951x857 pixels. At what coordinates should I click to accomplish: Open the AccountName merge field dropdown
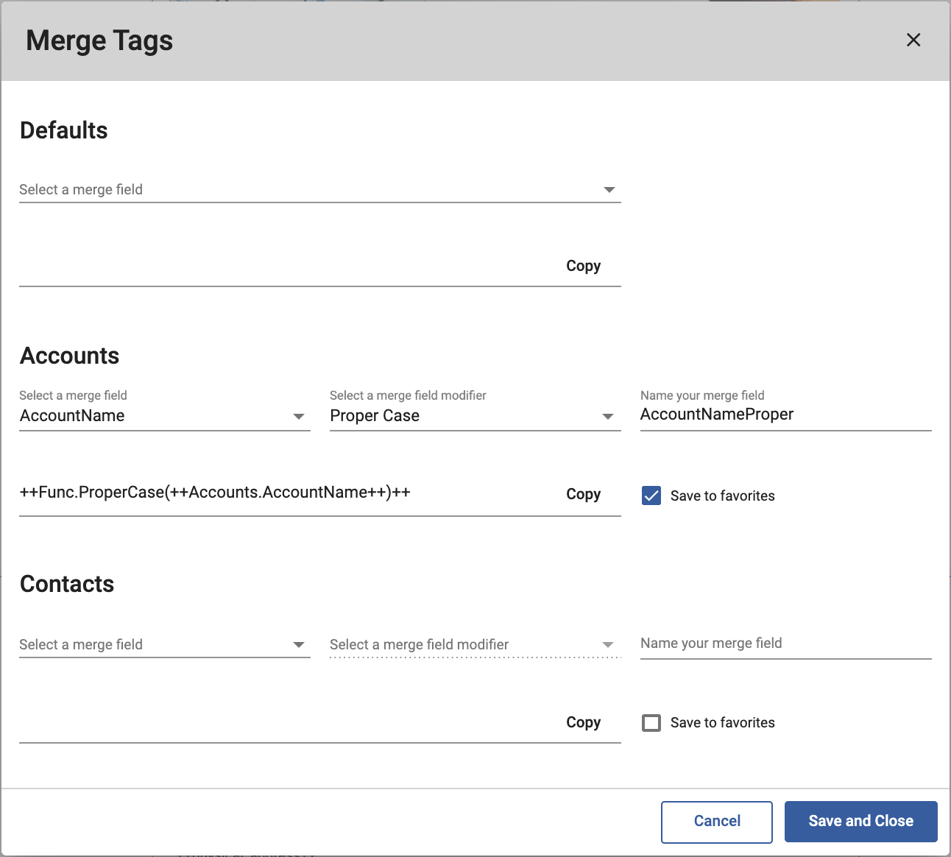pos(162,416)
